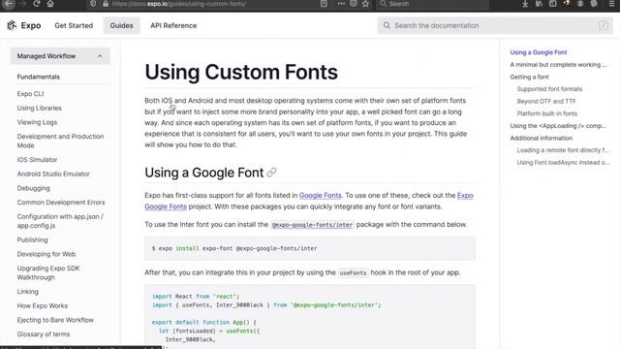Open Developing for Web page
Screen dimensions: 620x349
point(46,254)
